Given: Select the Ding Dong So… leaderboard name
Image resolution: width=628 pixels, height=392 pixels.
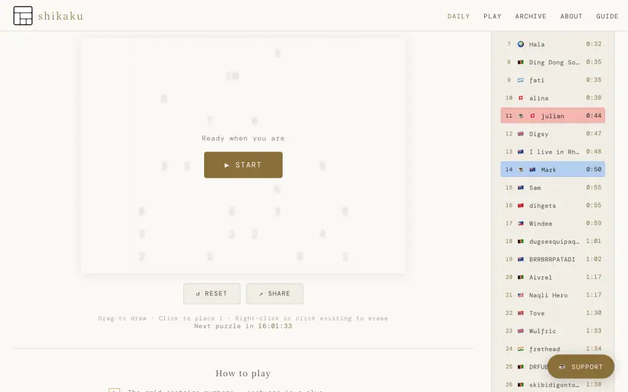Looking at the screenshot, I should point(554,62).
